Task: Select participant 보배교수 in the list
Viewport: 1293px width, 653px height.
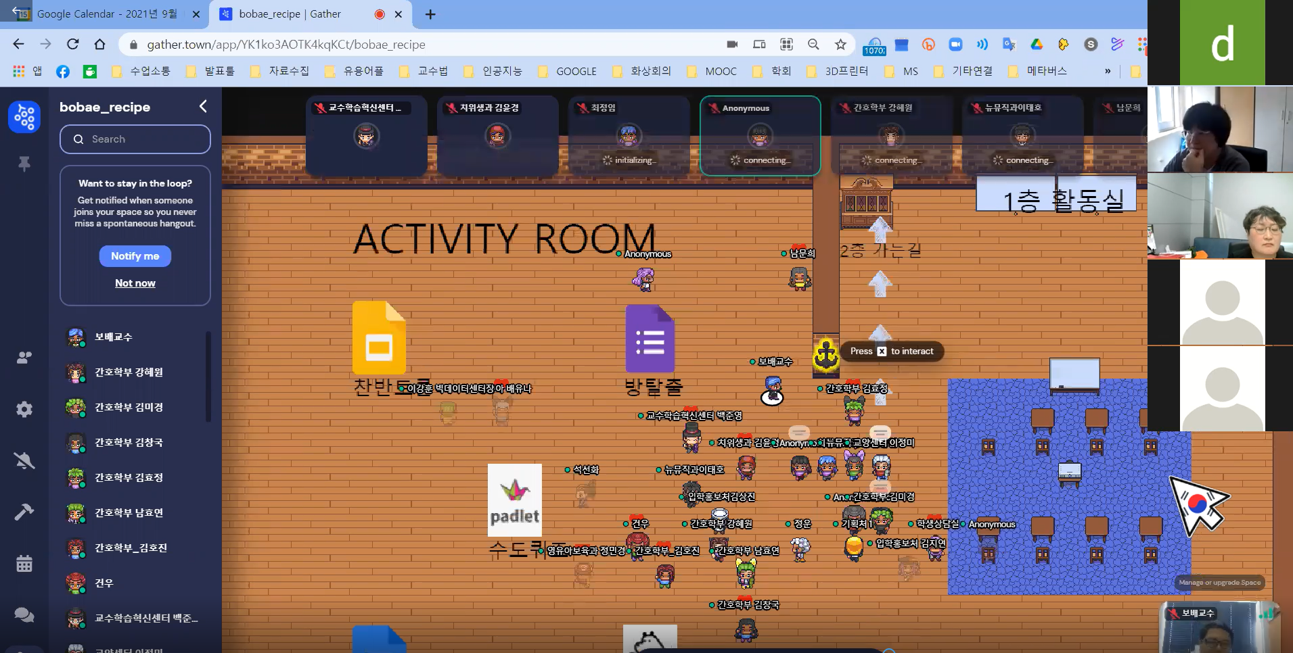Action: click(x=134, y=337)
